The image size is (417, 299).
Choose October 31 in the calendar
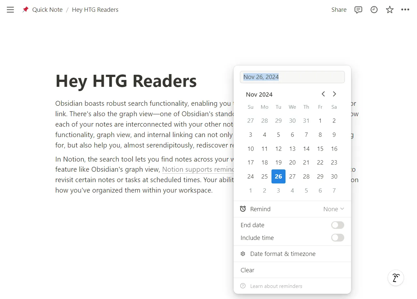click(306, 120)
